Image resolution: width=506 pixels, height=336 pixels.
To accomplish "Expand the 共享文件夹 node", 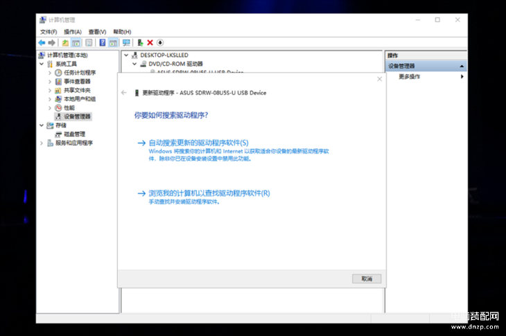I will (50, 90).
